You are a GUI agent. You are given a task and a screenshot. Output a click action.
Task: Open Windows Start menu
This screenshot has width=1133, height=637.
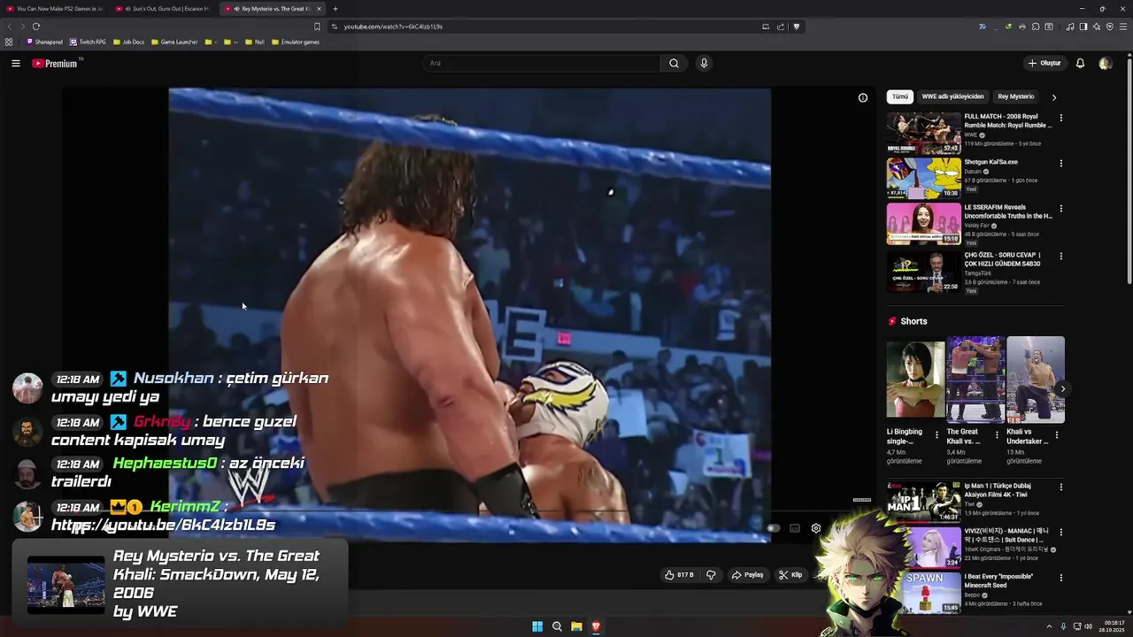point(537,626)
